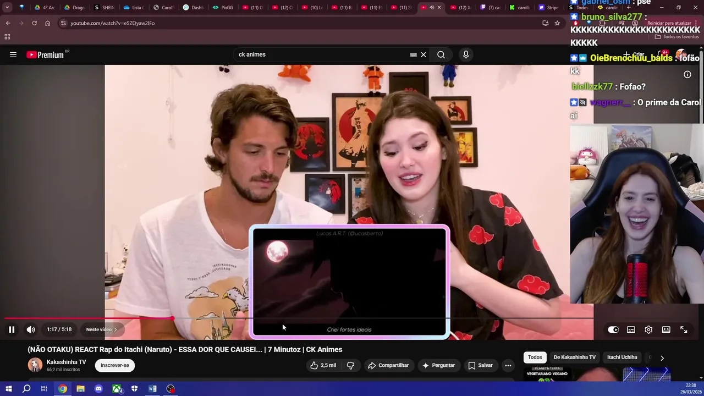Screen dimensions: 704x396
Task: Go to the YouTube Premium home logo
Action: click(x=45, y=54)
